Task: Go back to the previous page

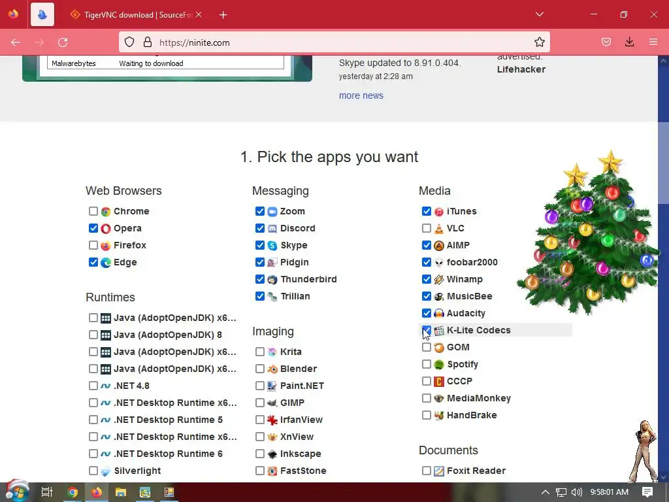Action: pos(16,42)
